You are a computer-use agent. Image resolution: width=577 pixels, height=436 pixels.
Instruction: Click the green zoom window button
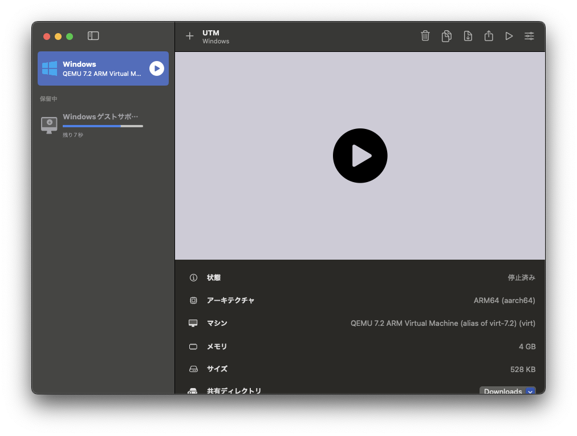(70, 36)
